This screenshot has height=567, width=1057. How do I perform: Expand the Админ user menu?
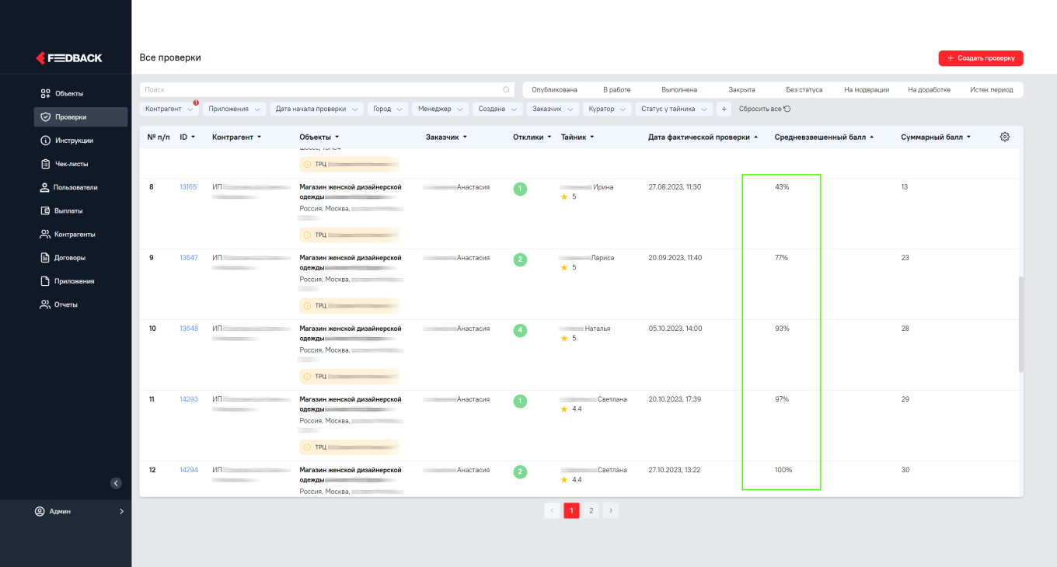(x=81, y=511)
